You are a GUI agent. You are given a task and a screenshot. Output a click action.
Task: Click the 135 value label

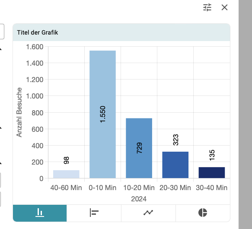[212, 155]
